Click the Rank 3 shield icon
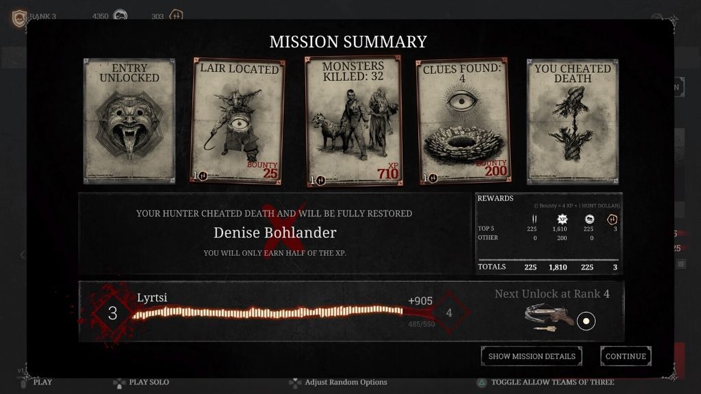 pos(18,18)
